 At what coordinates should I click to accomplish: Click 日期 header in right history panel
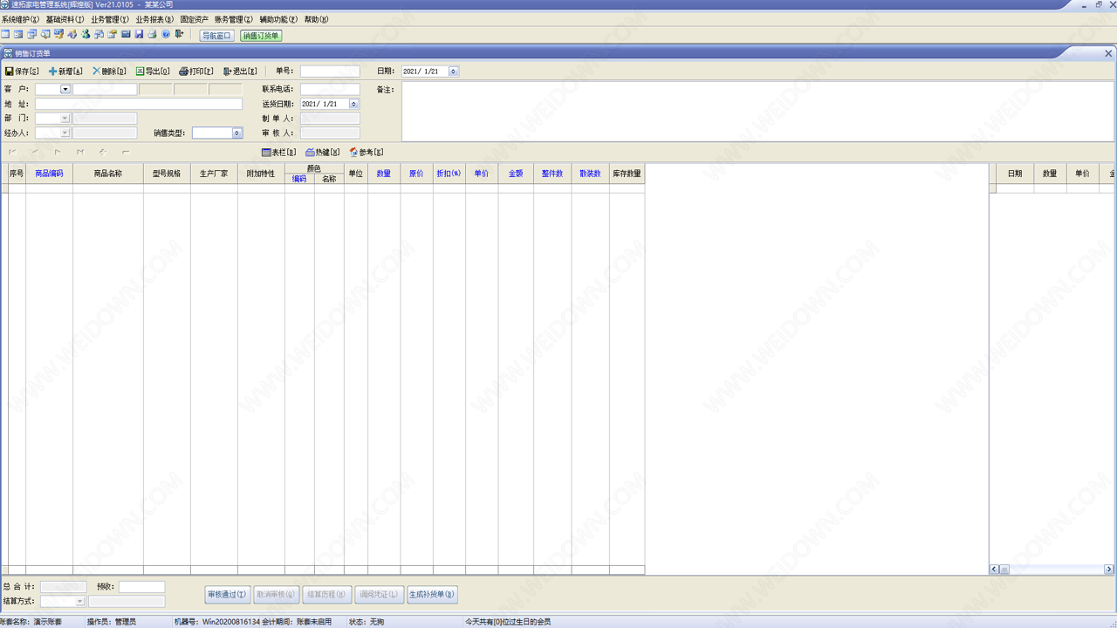pos(1015,174)
